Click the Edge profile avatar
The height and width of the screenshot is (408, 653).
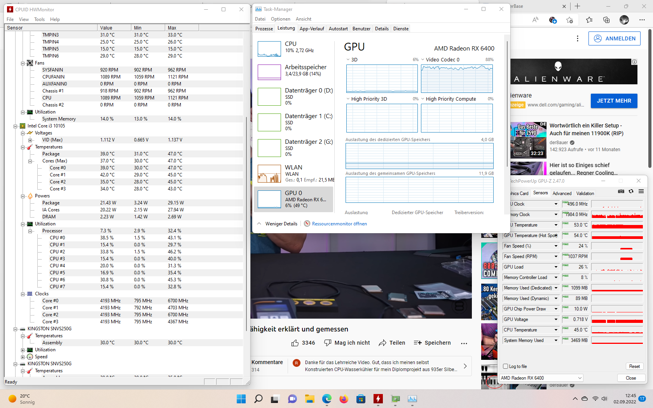point(624,20)
